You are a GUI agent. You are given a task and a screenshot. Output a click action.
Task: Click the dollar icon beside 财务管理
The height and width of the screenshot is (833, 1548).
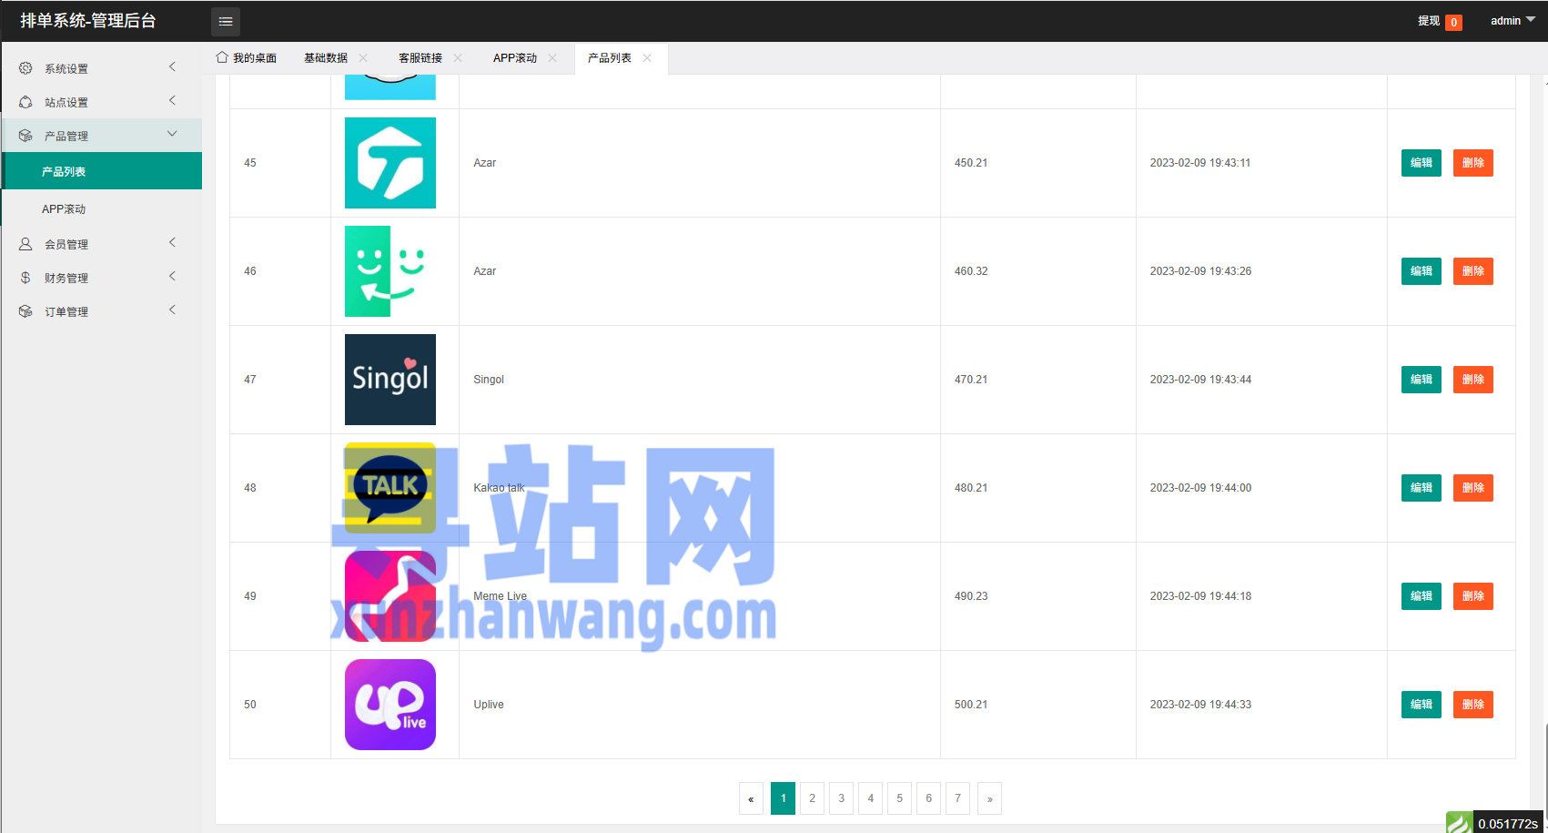point(25,278)
